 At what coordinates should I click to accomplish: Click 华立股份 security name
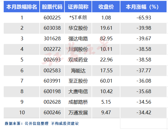point(78,28)
